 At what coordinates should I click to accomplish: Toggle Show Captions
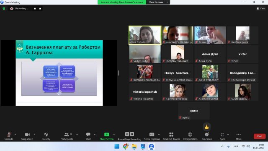(152, 136)
